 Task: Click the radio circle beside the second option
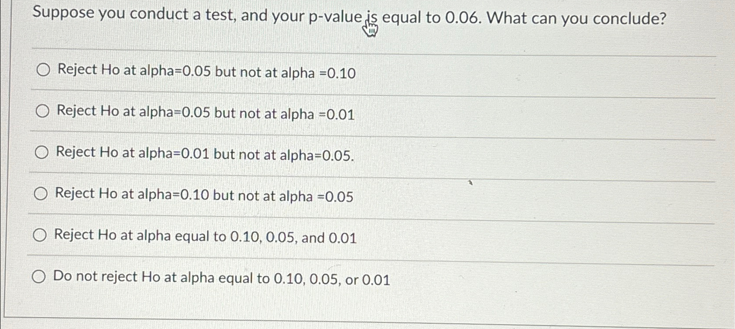click(43, 111)
